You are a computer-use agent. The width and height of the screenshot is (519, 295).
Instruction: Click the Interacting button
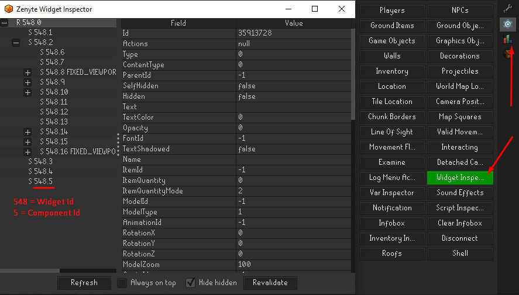pos(460,147)
